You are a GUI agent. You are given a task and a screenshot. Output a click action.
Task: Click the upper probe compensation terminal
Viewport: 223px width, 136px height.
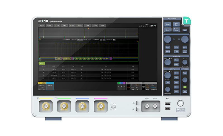137,103
